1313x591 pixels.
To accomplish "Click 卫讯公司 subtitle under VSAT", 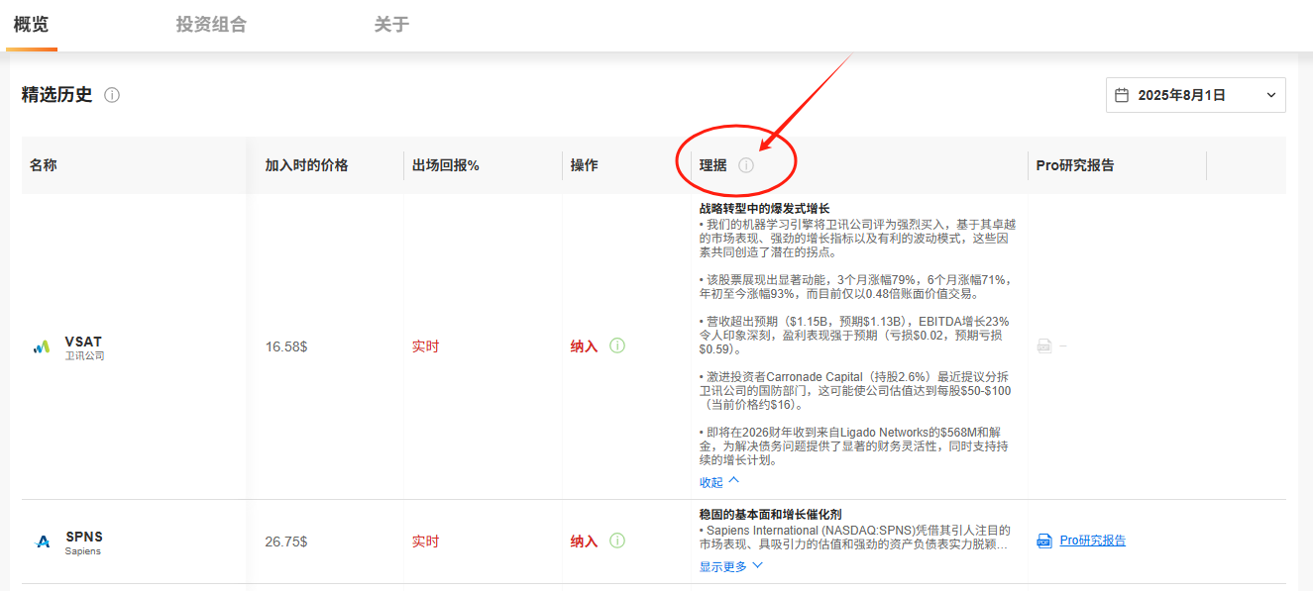I will tap(85, 356).
